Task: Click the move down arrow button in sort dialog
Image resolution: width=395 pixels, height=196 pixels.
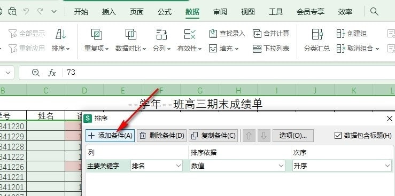Action: coord(264,136)
